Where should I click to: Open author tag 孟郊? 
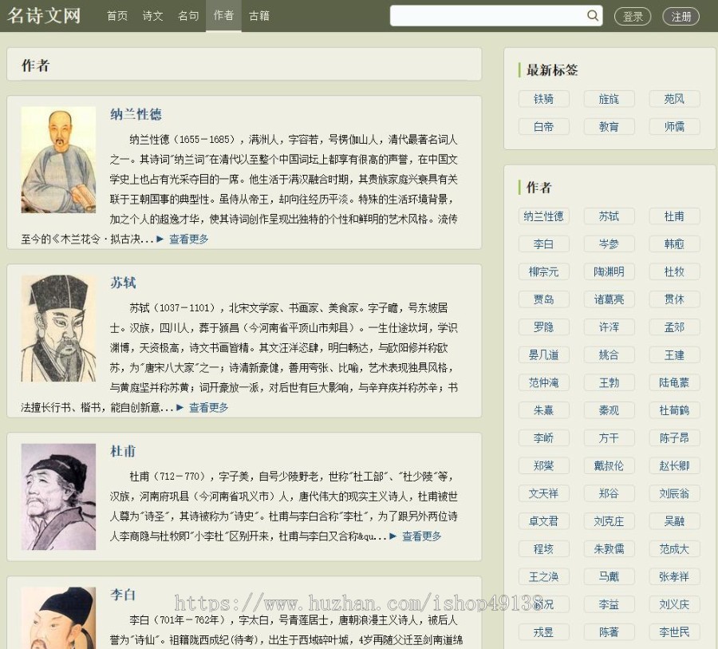674,327
